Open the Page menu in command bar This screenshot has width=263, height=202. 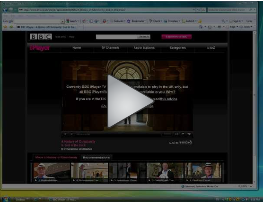(x=232, y=27)
